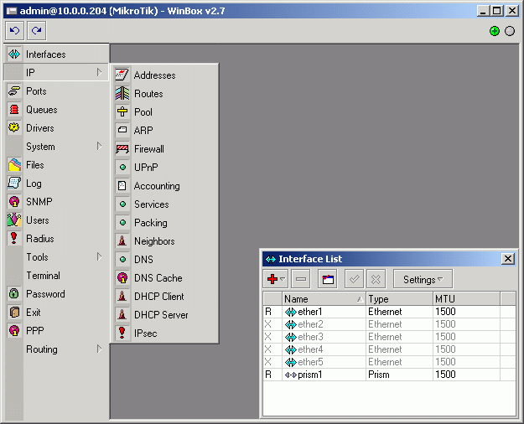Expand the IP submenu
The image size is (524, 424).
tap(56, 72)
